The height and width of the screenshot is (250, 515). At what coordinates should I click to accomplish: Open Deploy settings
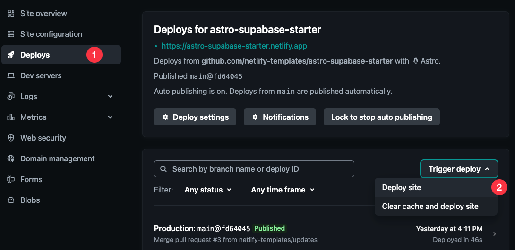(x=195, y=117)
